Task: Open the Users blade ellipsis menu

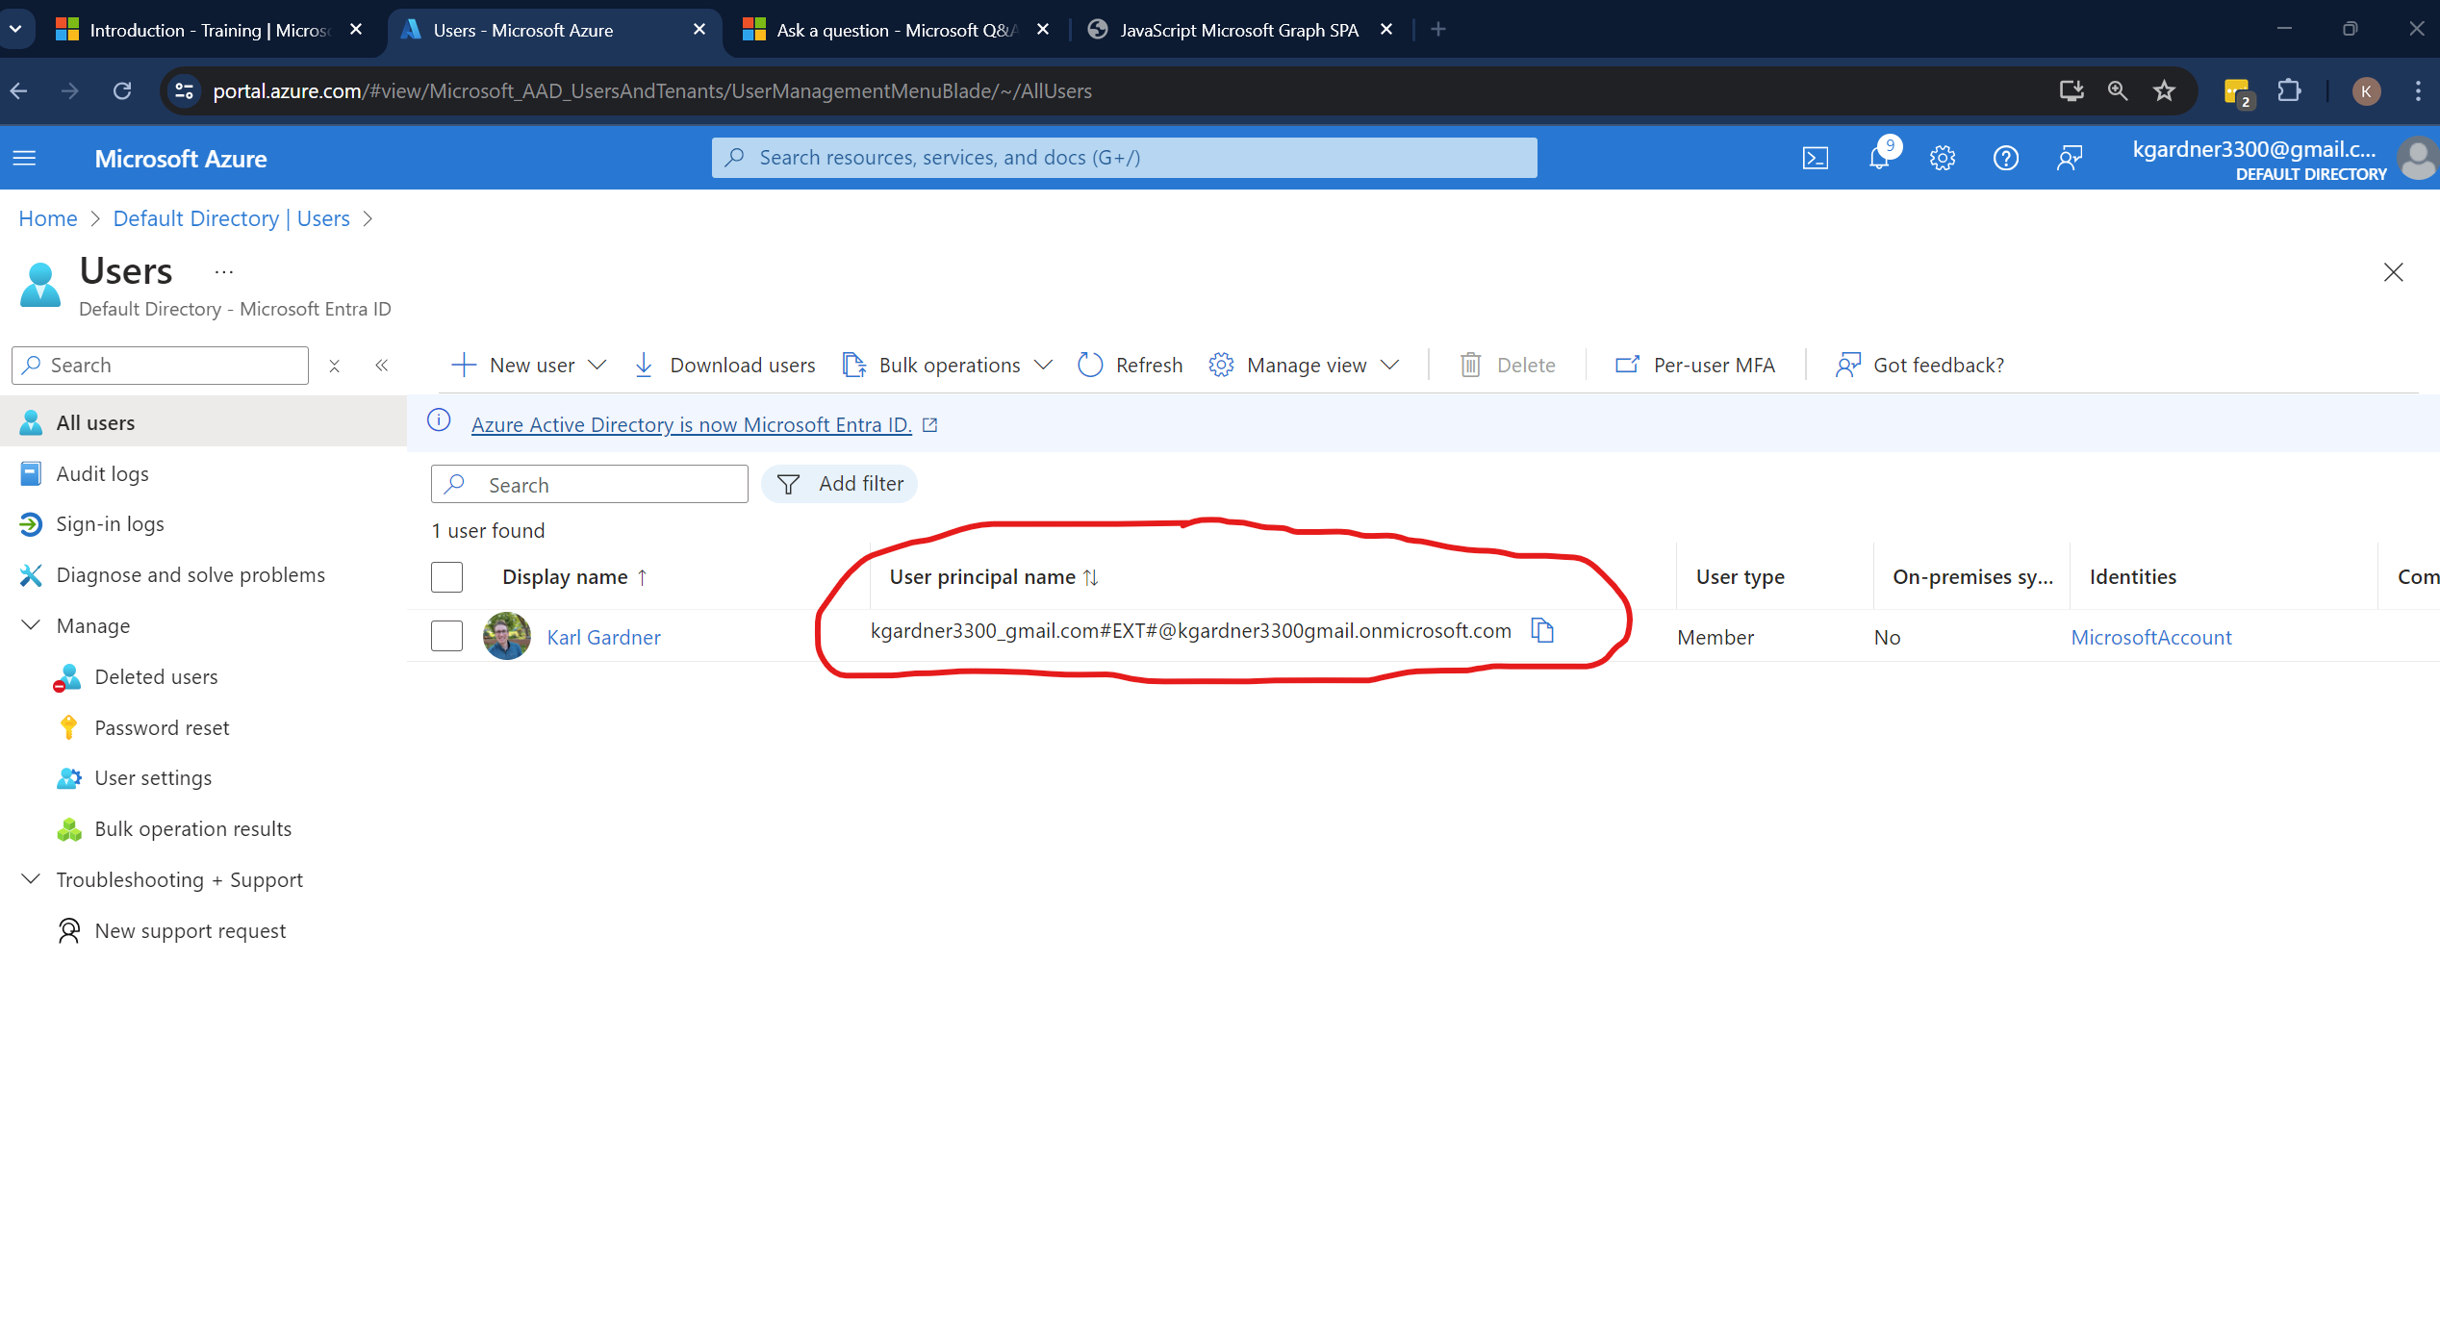Action: (224, 272)
